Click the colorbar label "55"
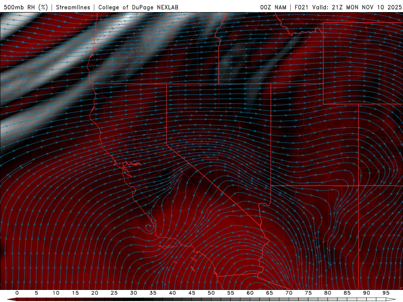This screenshot has width=403, height=302. (x=231, y=293)
